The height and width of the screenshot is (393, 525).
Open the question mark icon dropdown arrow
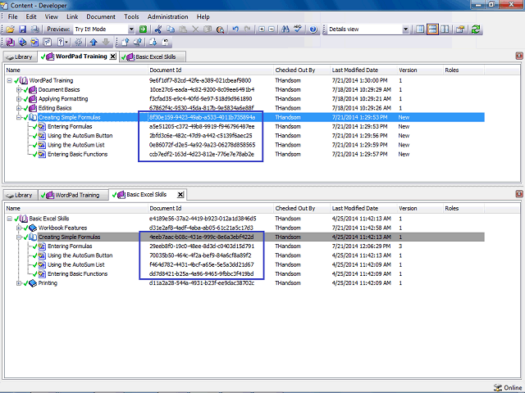click(x=66, y=42)
